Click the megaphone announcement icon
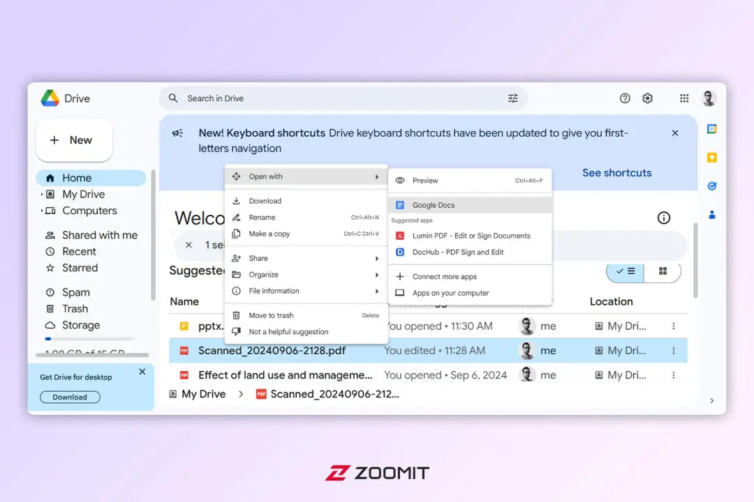Image resolution: width=754 pixels, height=502 pixels. (177, 133)
